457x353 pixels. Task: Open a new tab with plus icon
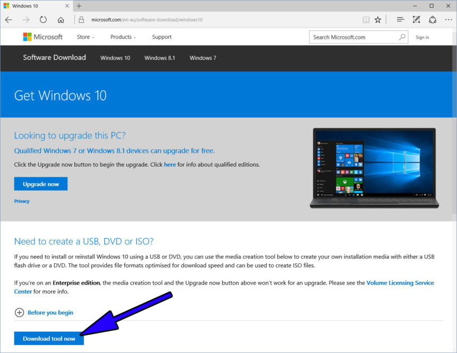(79, 6)
